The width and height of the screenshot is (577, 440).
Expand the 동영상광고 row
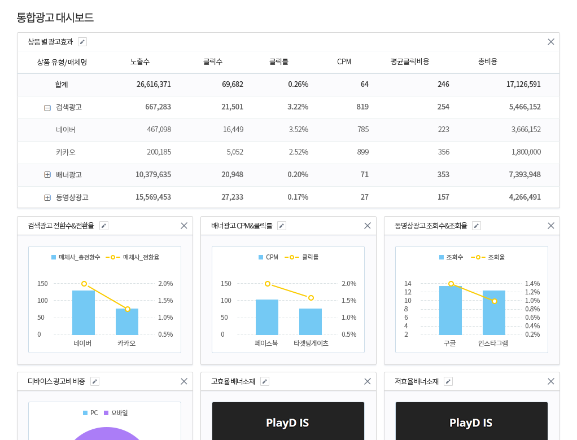tap(47, 197)
